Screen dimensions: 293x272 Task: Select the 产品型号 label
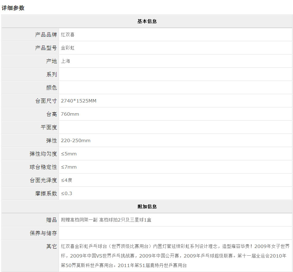tap(46, 48)
